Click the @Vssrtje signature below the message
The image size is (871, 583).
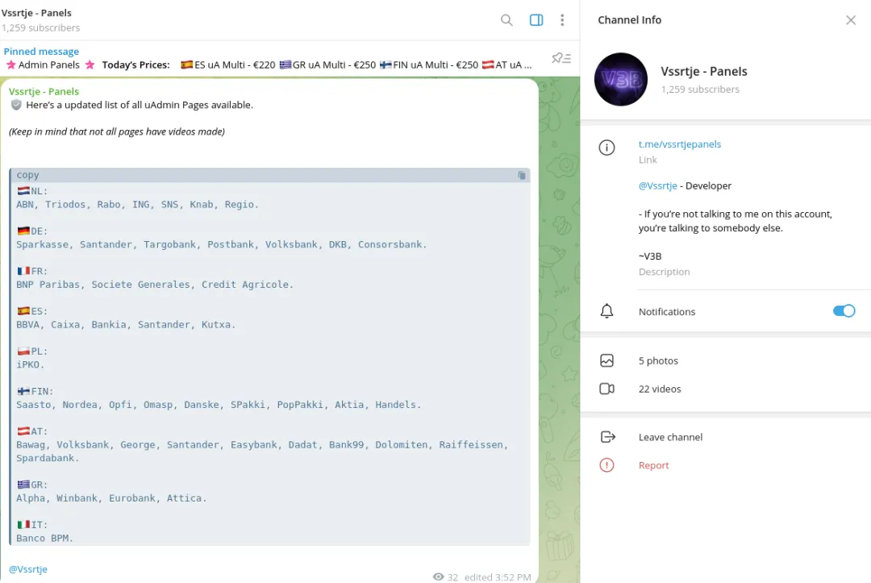tap(28, 569)
